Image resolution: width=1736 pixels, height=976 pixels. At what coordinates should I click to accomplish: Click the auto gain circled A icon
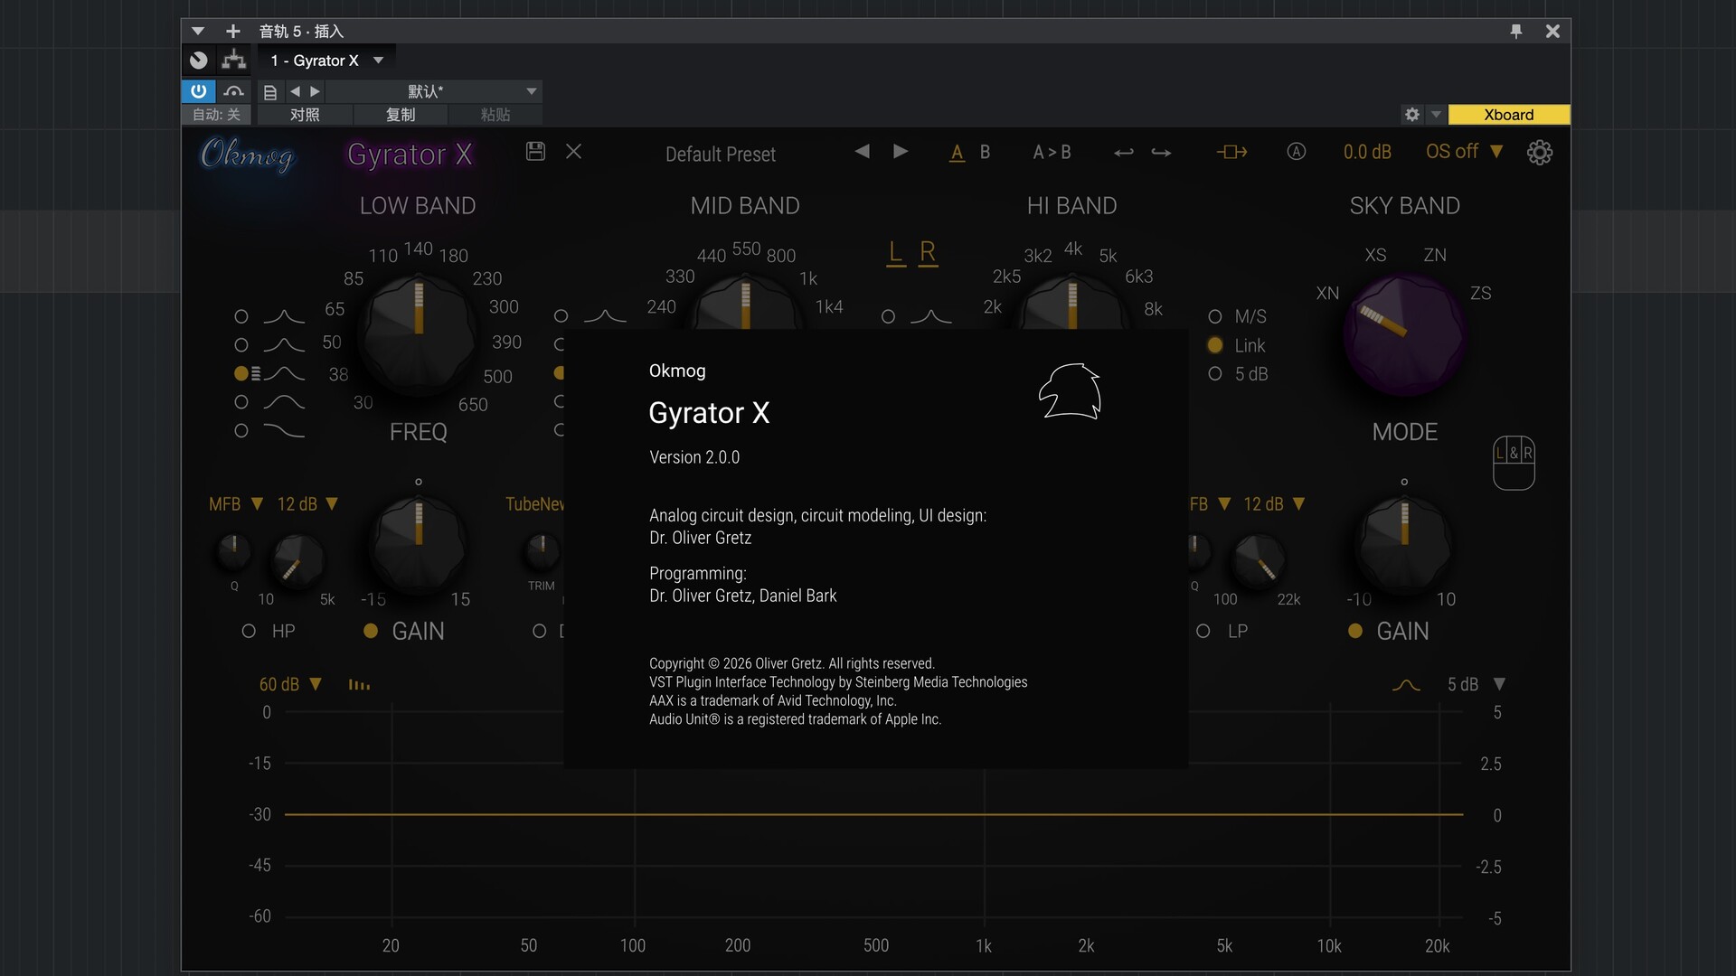(x=1296, y=152)
